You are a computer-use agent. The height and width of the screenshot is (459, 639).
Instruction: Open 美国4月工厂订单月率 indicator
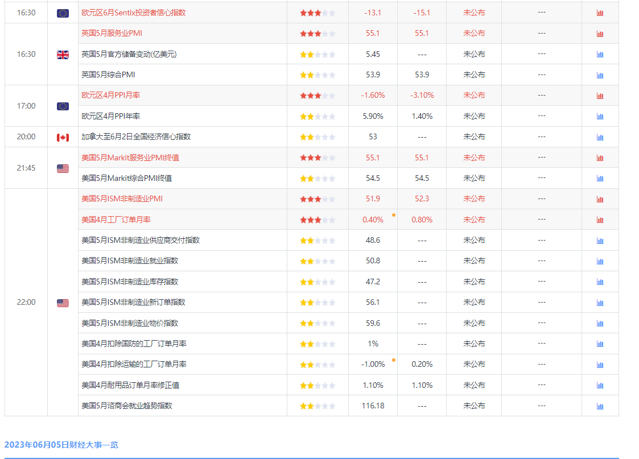click(116, 220)
